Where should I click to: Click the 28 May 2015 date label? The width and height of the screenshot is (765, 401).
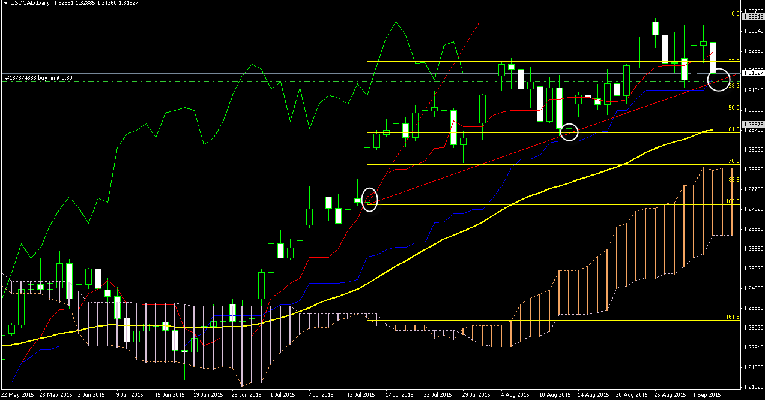55,396
